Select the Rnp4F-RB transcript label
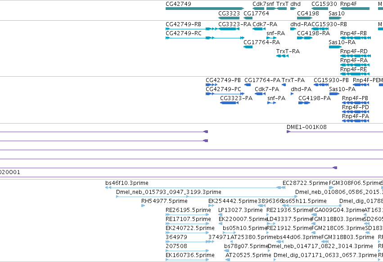383x262 pixels. [353, 33]
